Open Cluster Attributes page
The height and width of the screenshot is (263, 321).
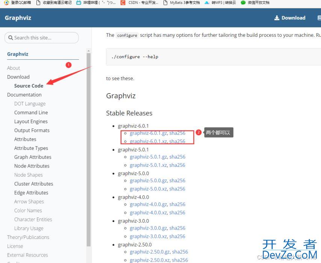coord(33,184)
